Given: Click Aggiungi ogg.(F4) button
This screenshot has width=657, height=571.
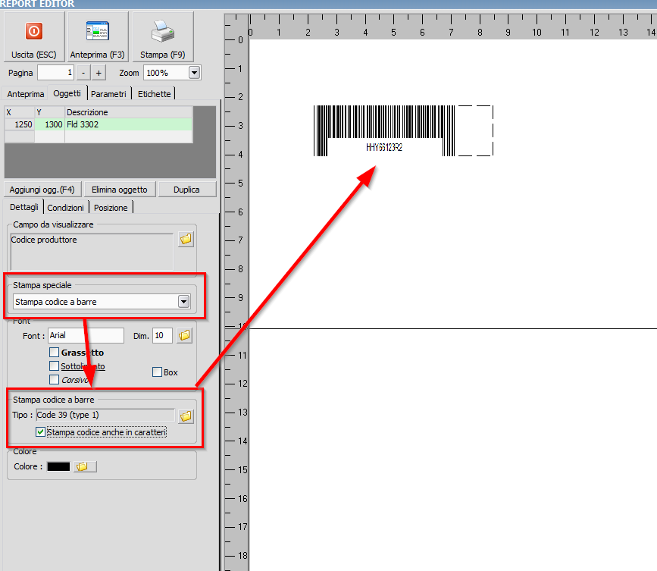Looking at the screenshot, I should tap(42, 190).
